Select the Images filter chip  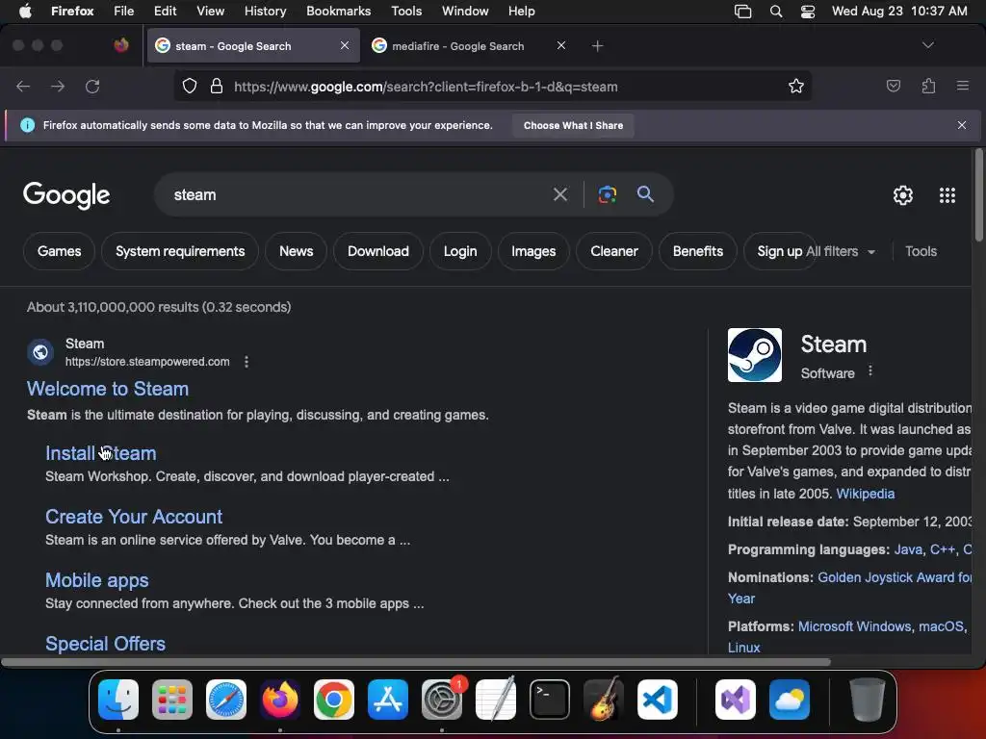[533, 251]
